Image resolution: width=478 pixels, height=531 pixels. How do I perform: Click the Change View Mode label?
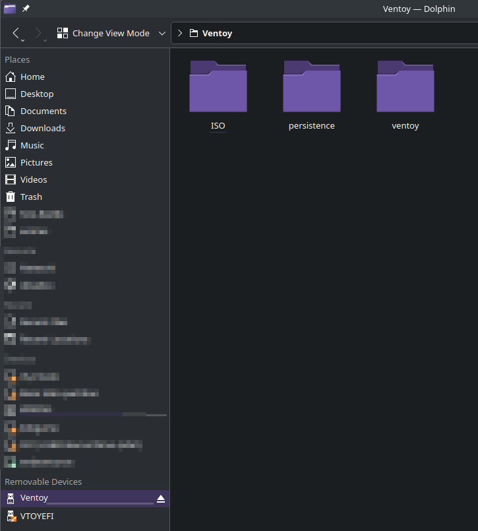tap(111, 33)
